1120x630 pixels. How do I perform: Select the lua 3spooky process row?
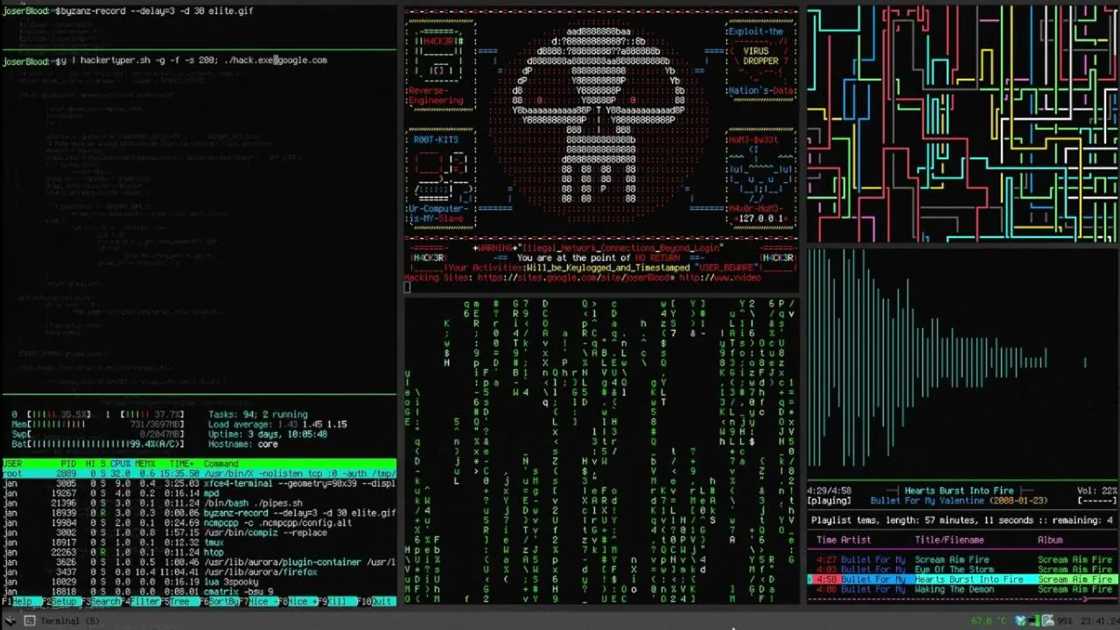click(x=199, y=582)
